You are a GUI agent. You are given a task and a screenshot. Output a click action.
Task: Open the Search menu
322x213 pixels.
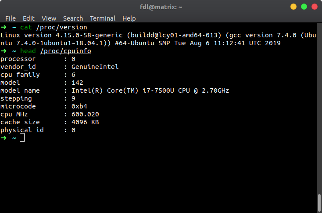(x=73, y=18)
